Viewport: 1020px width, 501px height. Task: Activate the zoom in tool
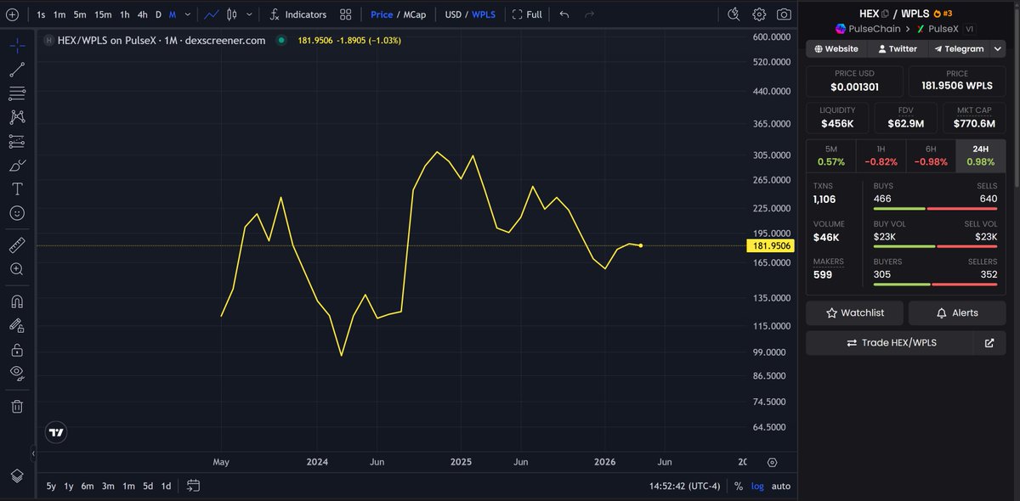tap(17, 269)
